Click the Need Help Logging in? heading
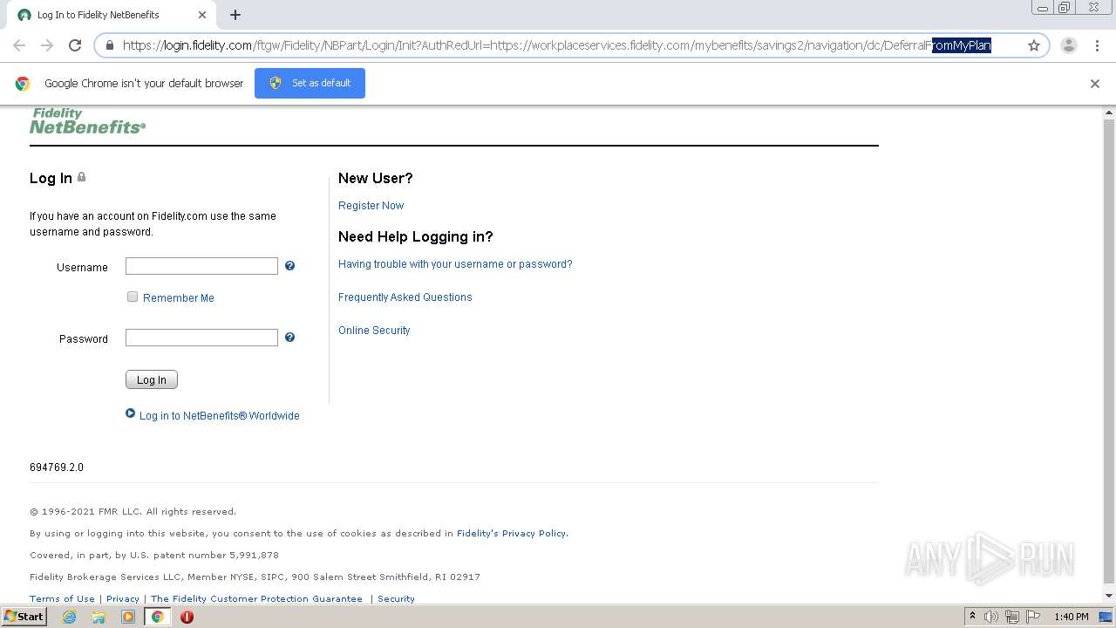The width and height of the screenshot is (1116, 628). (x=416, y=237)
